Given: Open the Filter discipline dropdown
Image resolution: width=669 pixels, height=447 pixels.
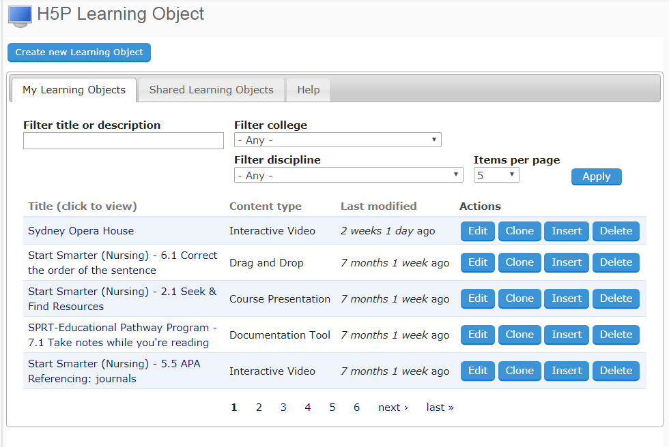Looking at the screenshot, I should coord(348,176).
